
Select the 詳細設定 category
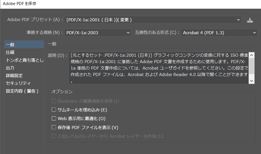click(x=24, y=75)
